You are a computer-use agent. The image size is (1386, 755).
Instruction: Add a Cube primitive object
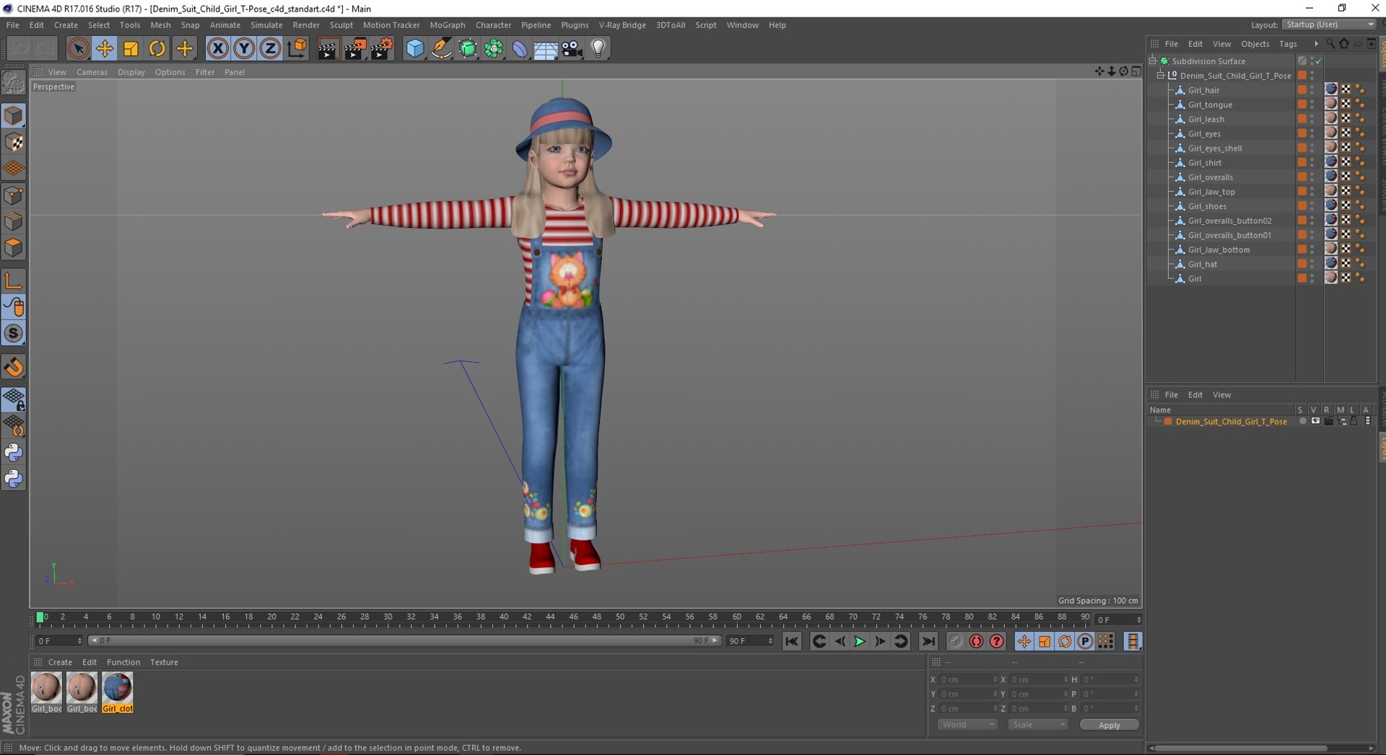pyautogui.click(x=415, y=48)
